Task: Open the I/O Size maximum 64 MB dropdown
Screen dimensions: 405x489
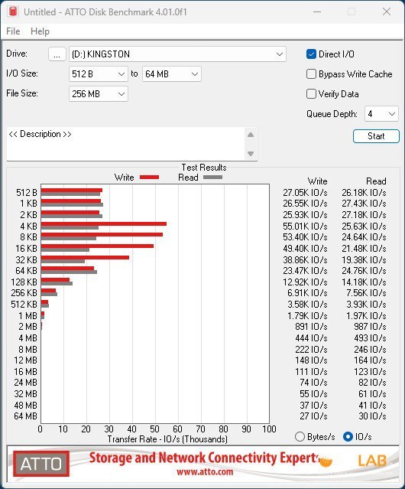Action: pyautogui.click(x=171, y=74)
